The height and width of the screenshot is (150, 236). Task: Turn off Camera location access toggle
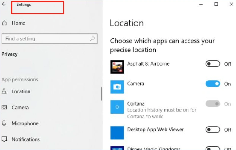pos(213,84)
